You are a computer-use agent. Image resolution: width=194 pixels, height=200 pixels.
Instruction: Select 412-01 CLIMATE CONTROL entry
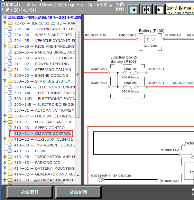click(42, 134)
